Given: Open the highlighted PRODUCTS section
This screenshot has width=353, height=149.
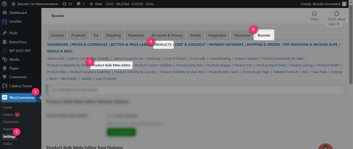Looking at the screenshot, I should (x=163, y=45).
